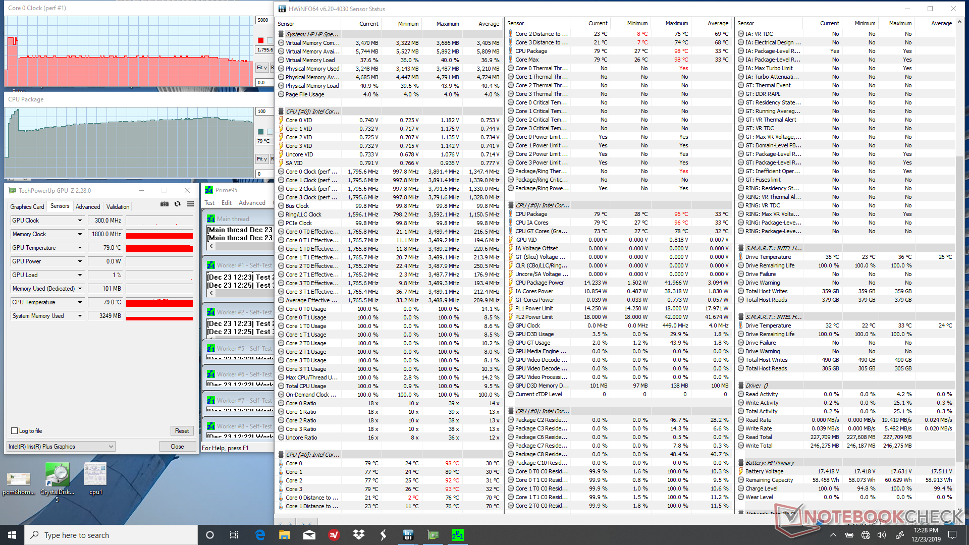This screenshot has width=969, height=545.
Task: Click the Prime95 icon in the taskbar
Action: pos(457,535)
